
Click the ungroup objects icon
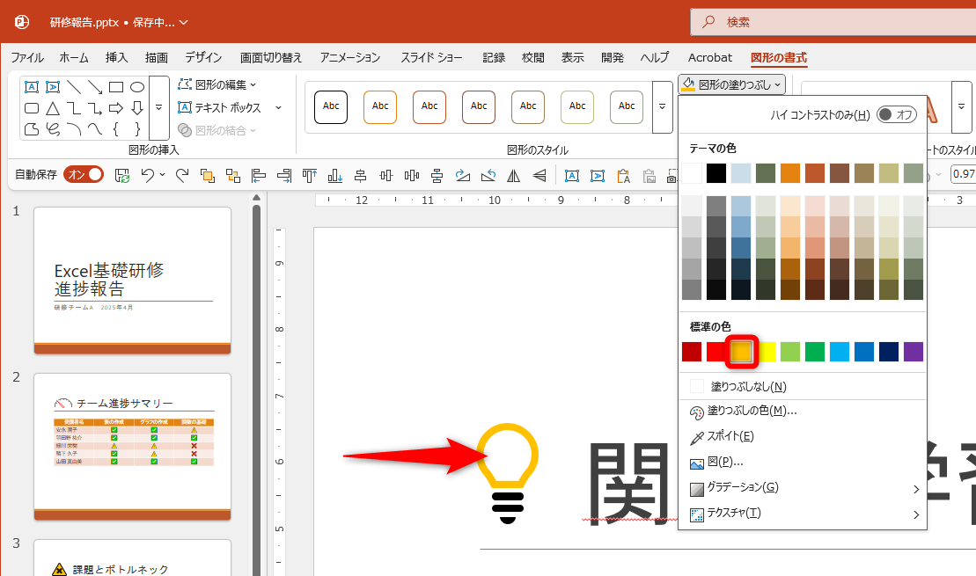[233, 176]
